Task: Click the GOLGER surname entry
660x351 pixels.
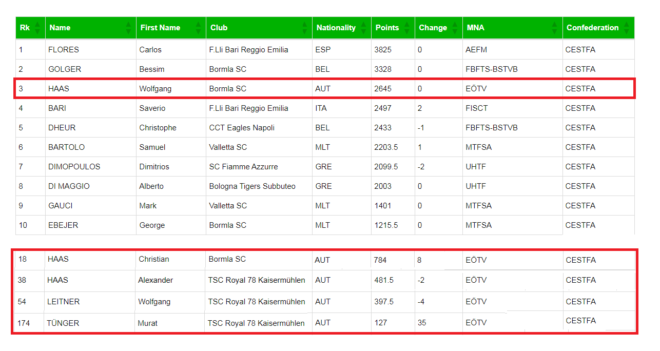Action: [65, 69]
